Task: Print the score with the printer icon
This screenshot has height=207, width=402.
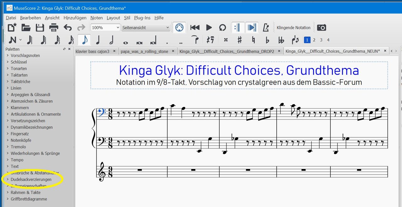Action: click(54, 28)
